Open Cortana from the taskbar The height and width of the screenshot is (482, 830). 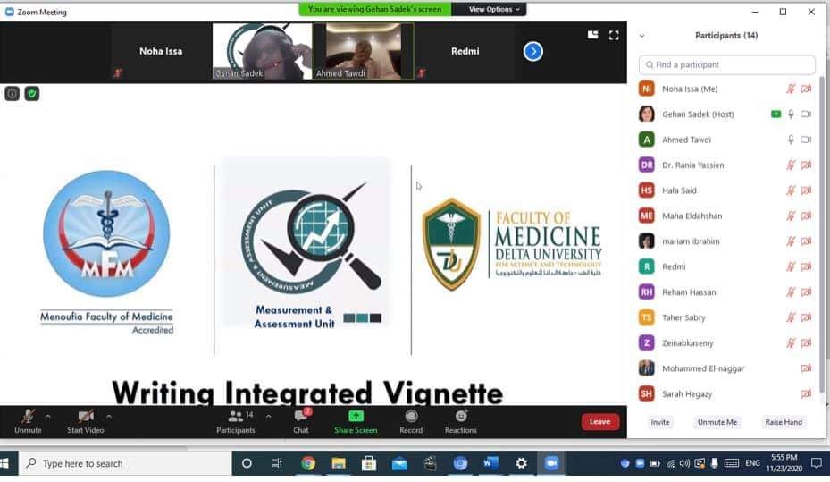pyautogui.click(x=247, y=463)
